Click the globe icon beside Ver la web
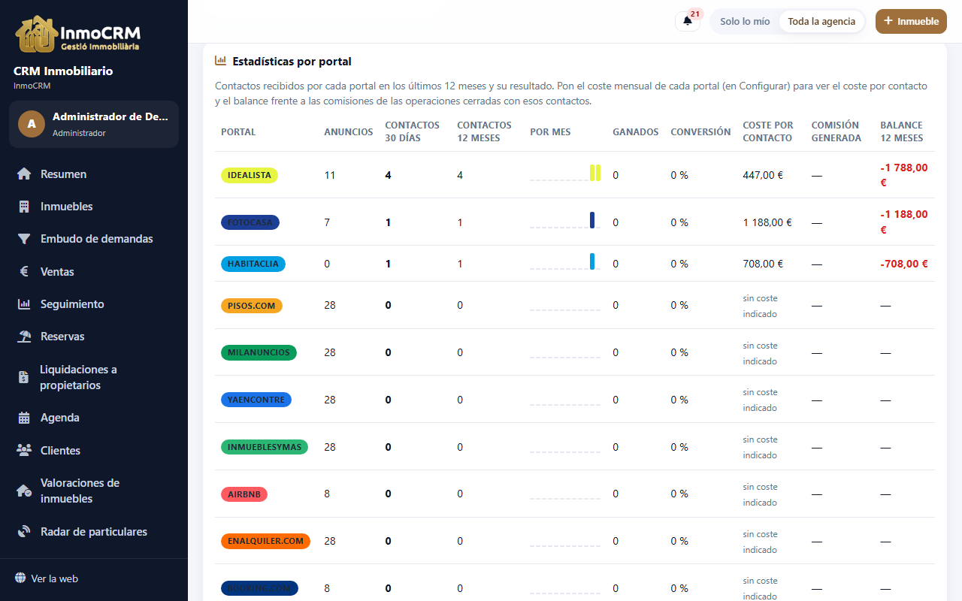This screenshot has height=601, width=962. coord(20,578)
